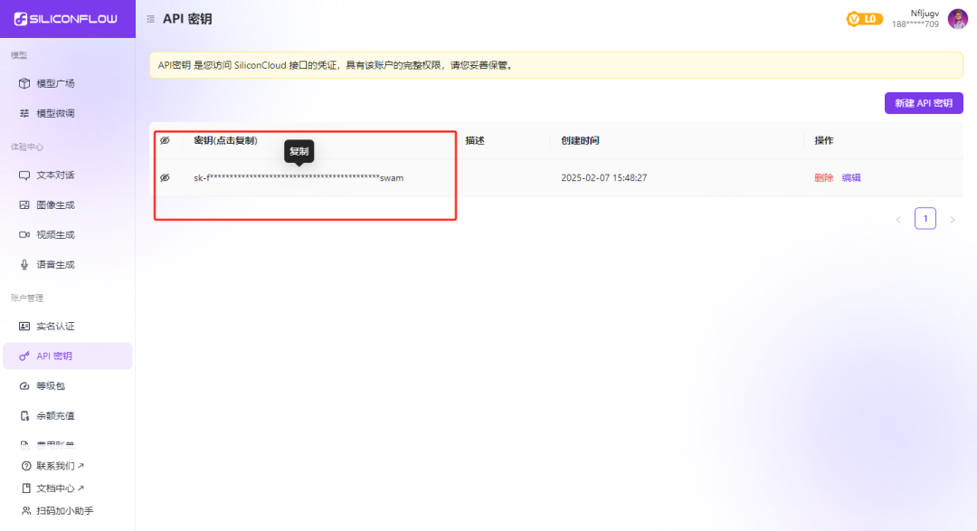Click the 扫码加小助手 person icon
This screenshot has width=977, height=531.
click(x=26, y=510)
